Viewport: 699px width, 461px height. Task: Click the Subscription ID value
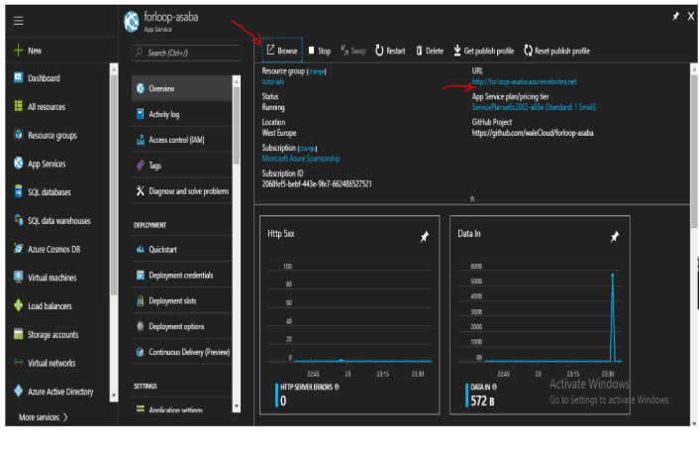click(x=317, y=183)
